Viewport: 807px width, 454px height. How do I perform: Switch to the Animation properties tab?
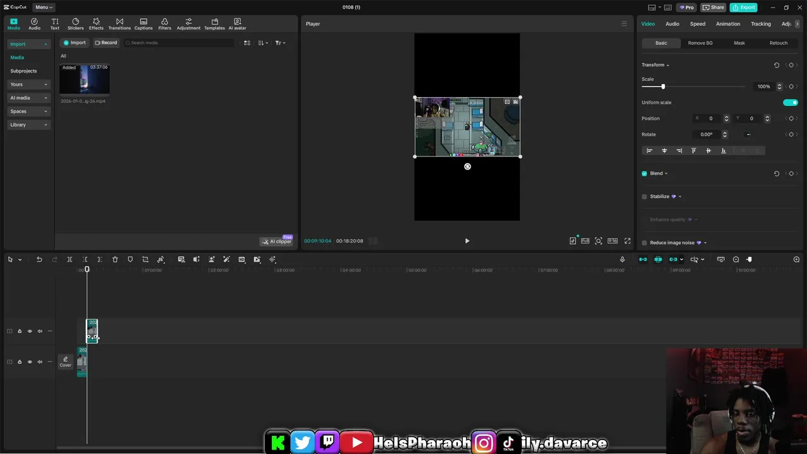pyautogui.click(x=728, y=24)
